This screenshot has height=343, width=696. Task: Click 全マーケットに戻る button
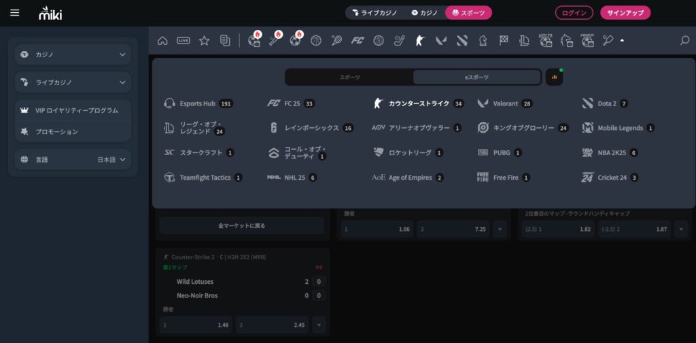point(242,226)
